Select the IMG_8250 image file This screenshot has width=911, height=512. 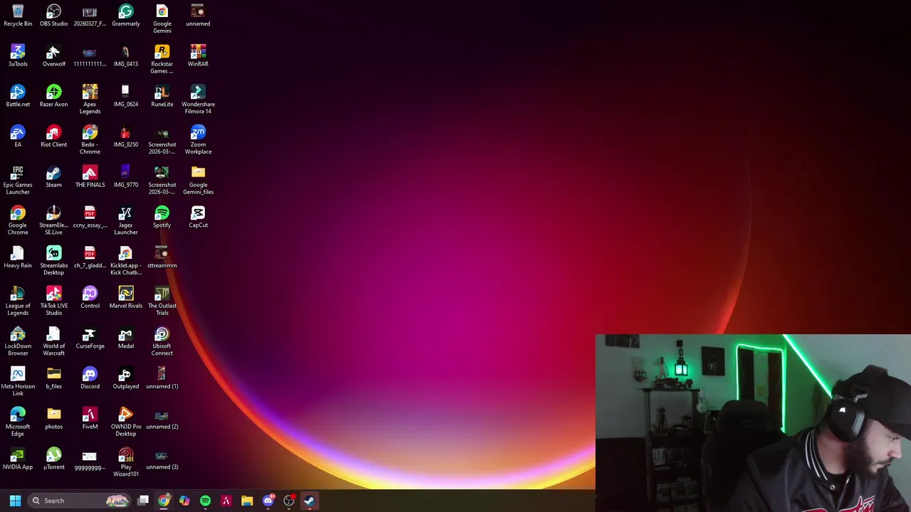coord(126,137)
